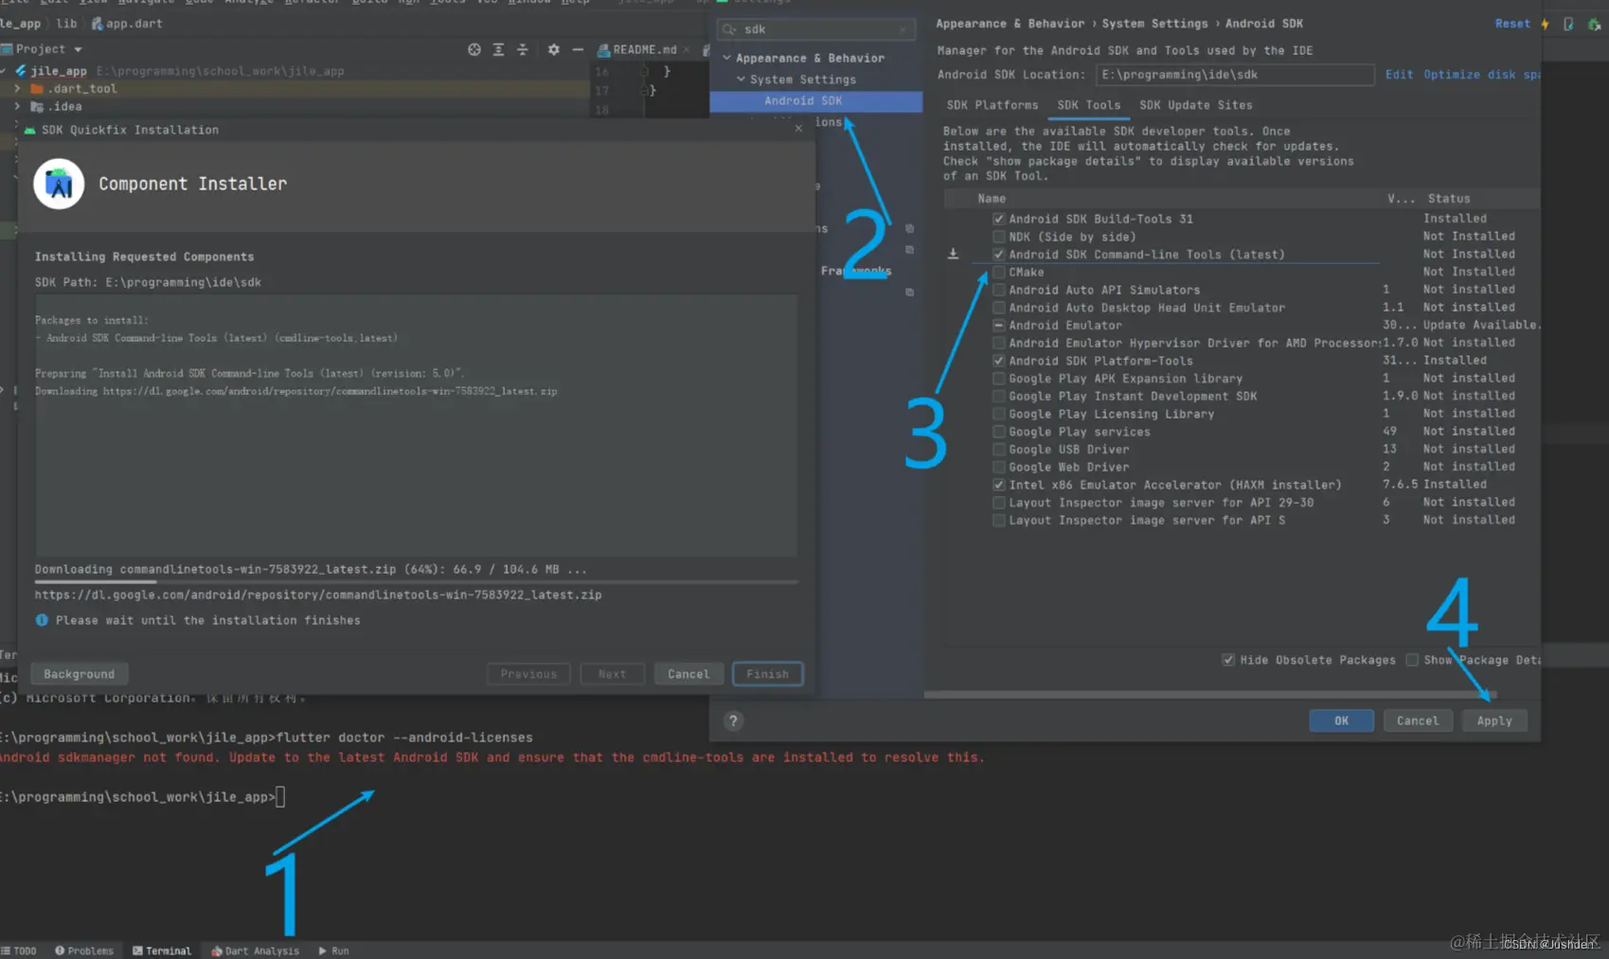Viewport: 1609px width, 959px height.
Task: Clear the sdk search in Settings
Action: point(903,29)
